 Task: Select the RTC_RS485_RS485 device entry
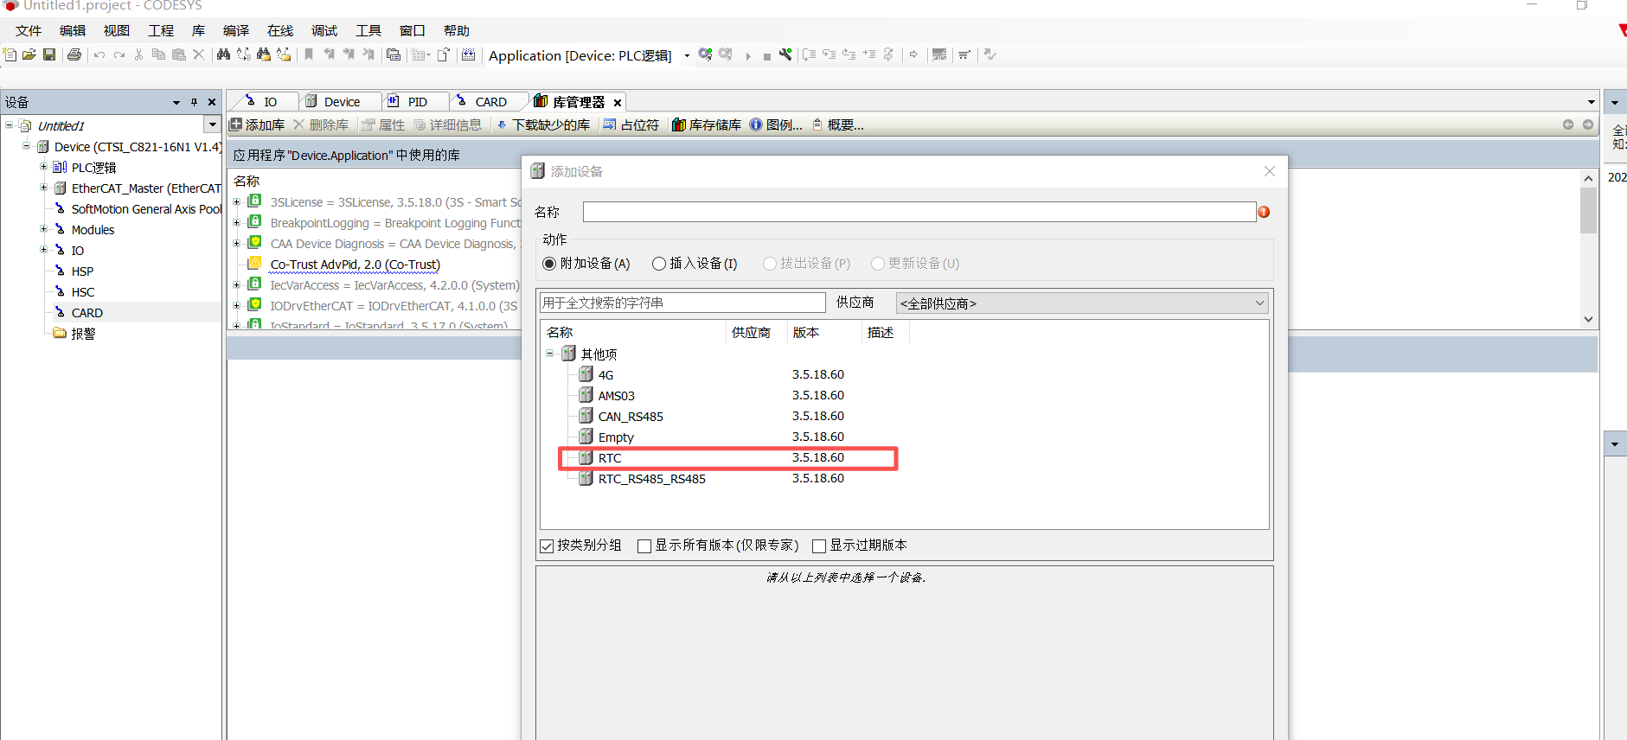651,479
